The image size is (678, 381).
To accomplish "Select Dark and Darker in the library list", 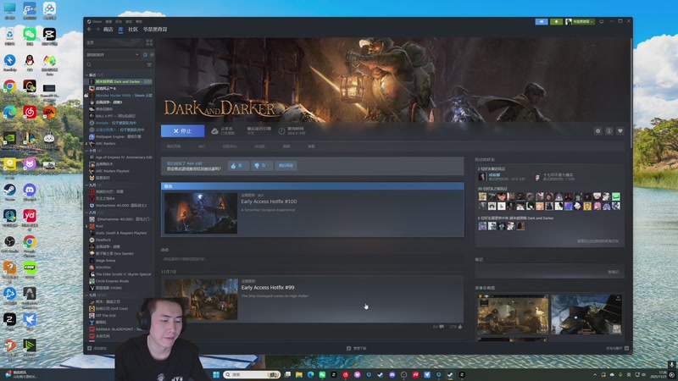I will tap(120, 81).
